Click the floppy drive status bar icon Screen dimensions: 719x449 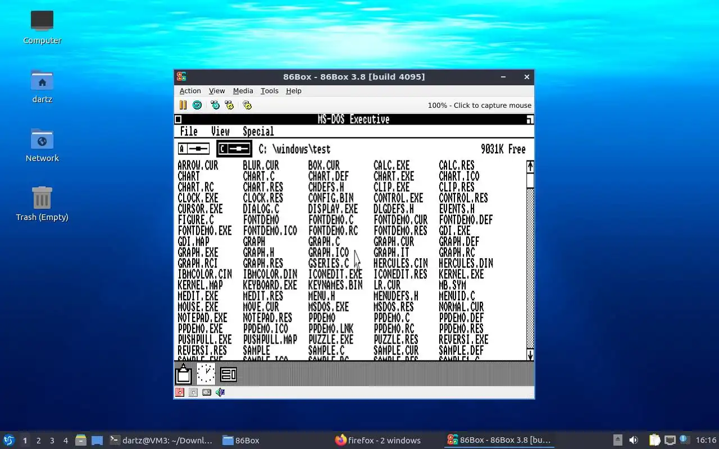point(180,392)
